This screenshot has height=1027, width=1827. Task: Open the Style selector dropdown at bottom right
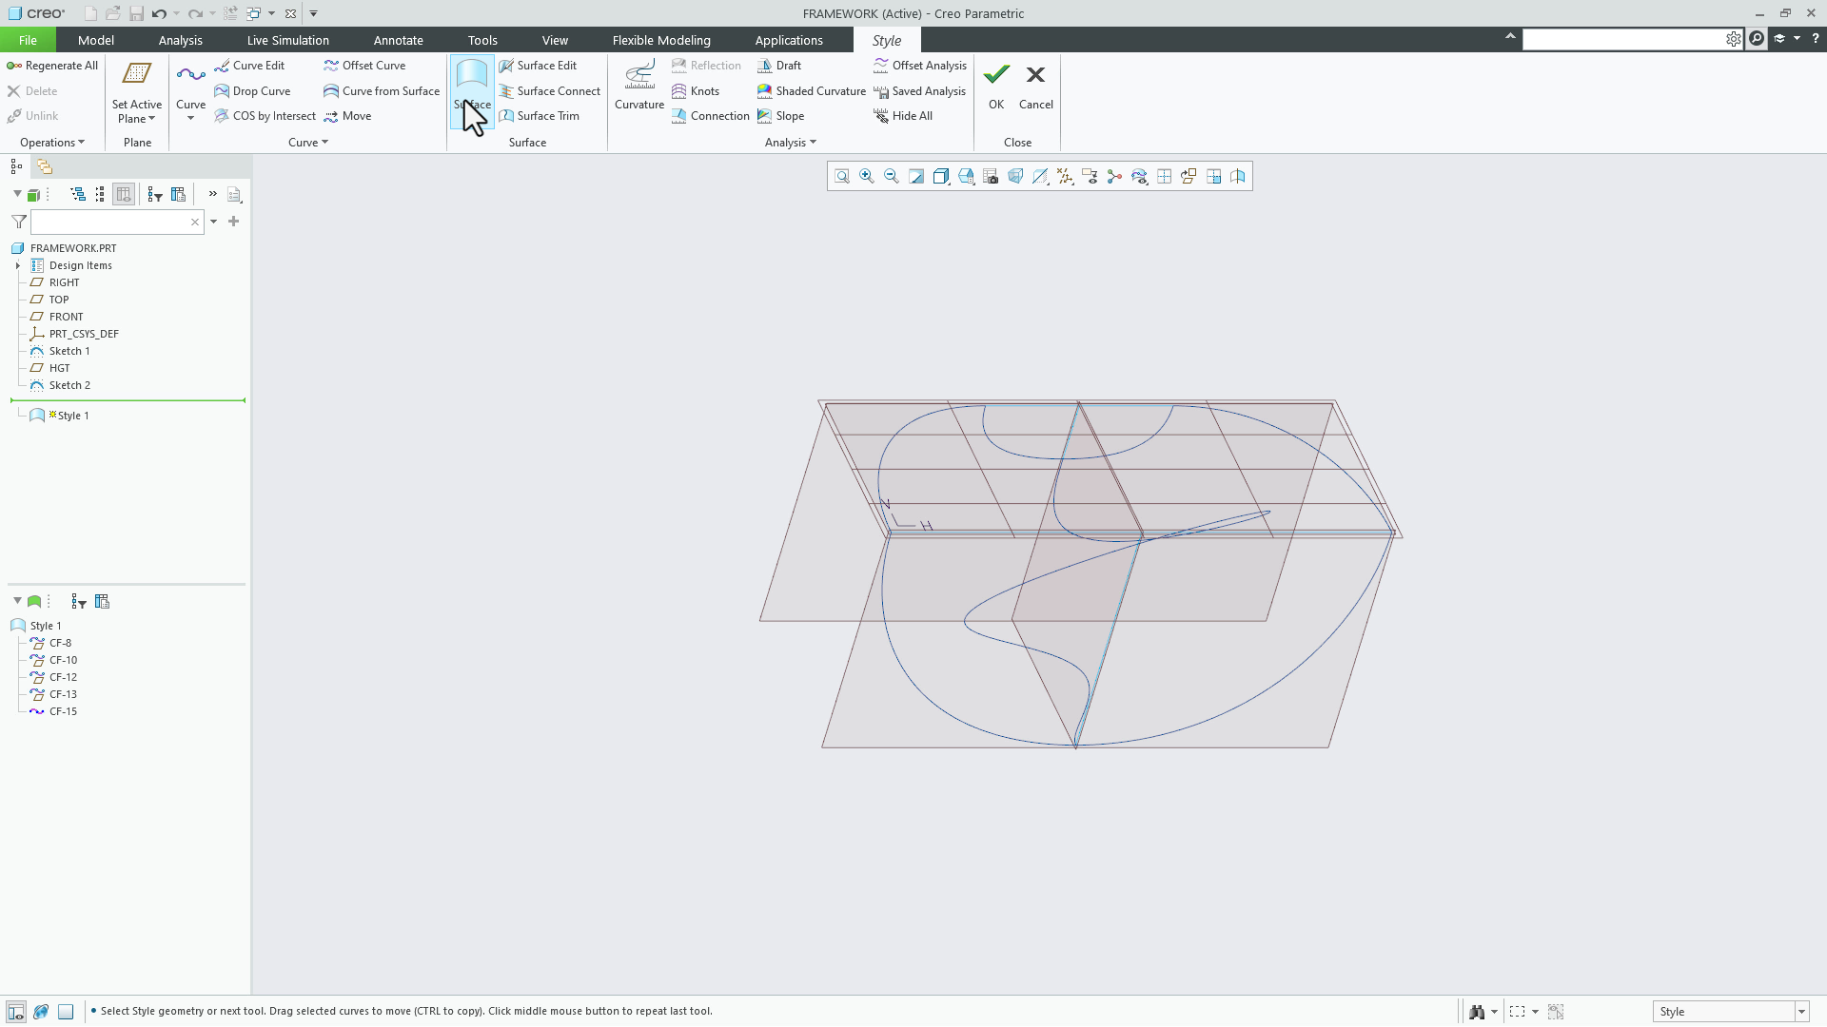pyautogui.click(x=1800, y=1011)
